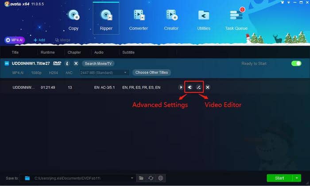Click the refresh icon next to folder
Image resolution: width=310 pixels, height=186 pixels.
[x=151, y=178]
